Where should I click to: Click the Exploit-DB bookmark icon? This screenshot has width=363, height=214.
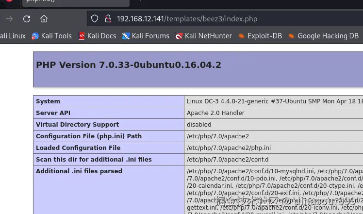[241, 36]
